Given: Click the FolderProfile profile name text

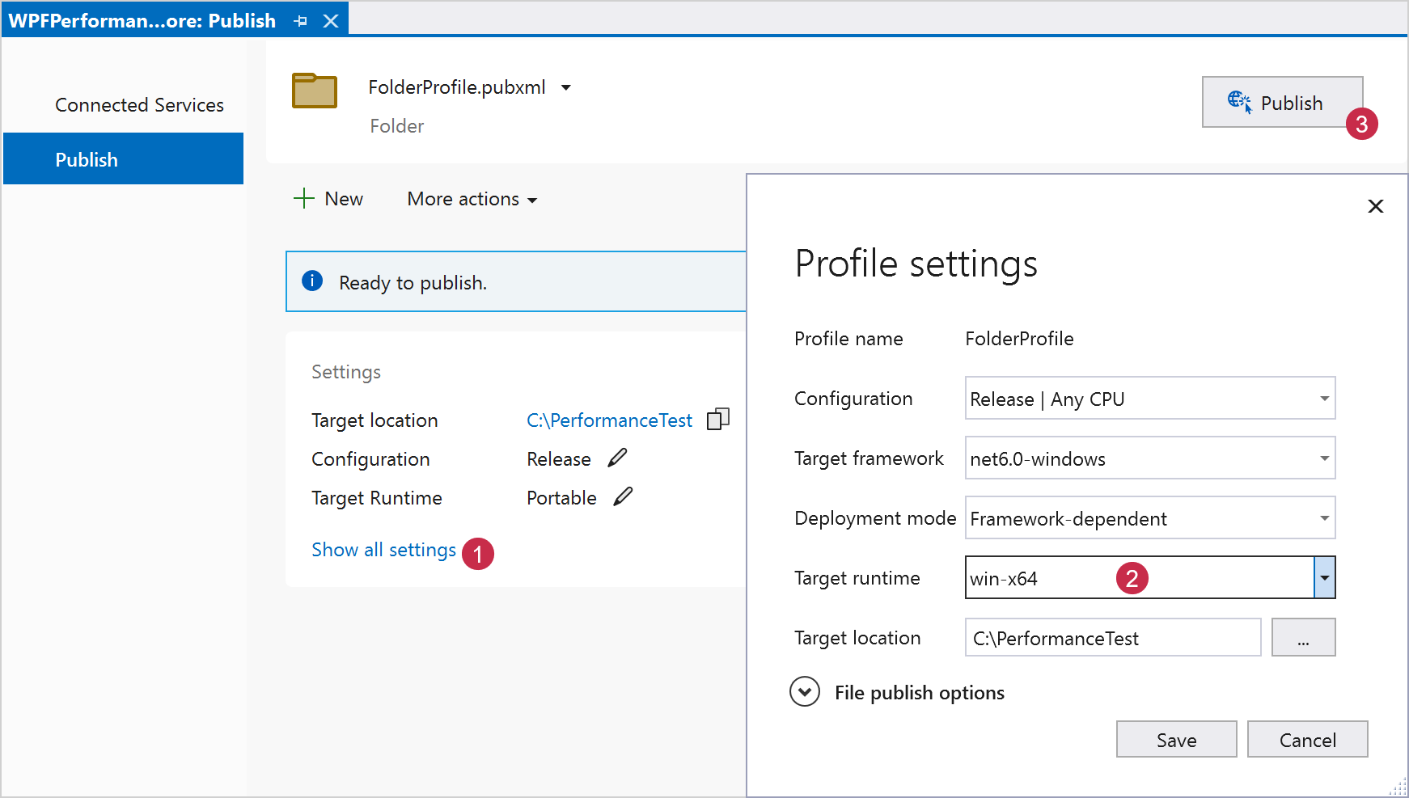Looking at the screenshot, I should (1019, 339).
